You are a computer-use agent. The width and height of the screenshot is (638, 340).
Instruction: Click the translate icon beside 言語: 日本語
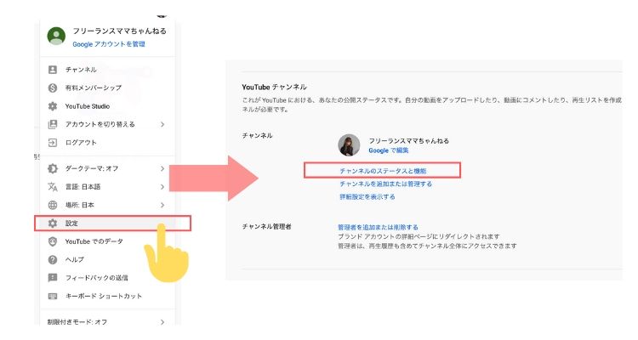(53, 187)
